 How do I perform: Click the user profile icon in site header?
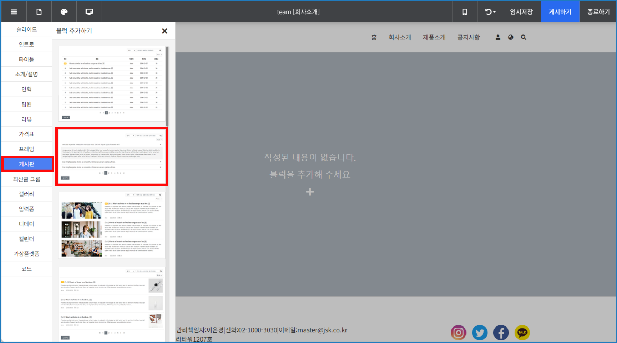pyautogui.click(x=498, y=37)
